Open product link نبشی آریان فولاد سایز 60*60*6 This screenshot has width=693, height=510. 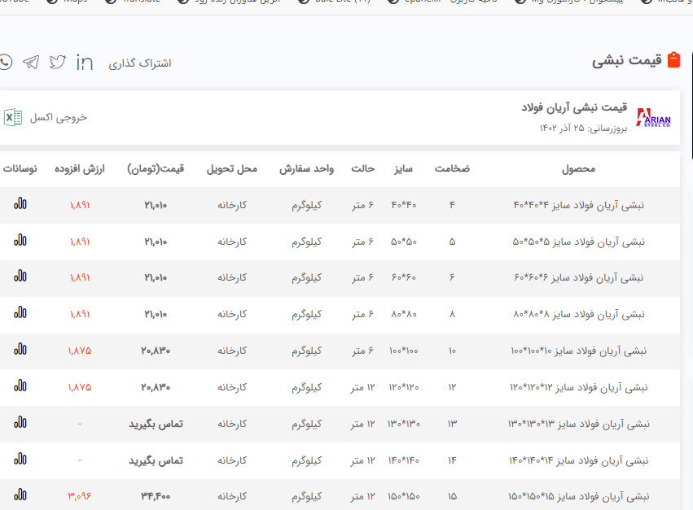click(578, 277)
